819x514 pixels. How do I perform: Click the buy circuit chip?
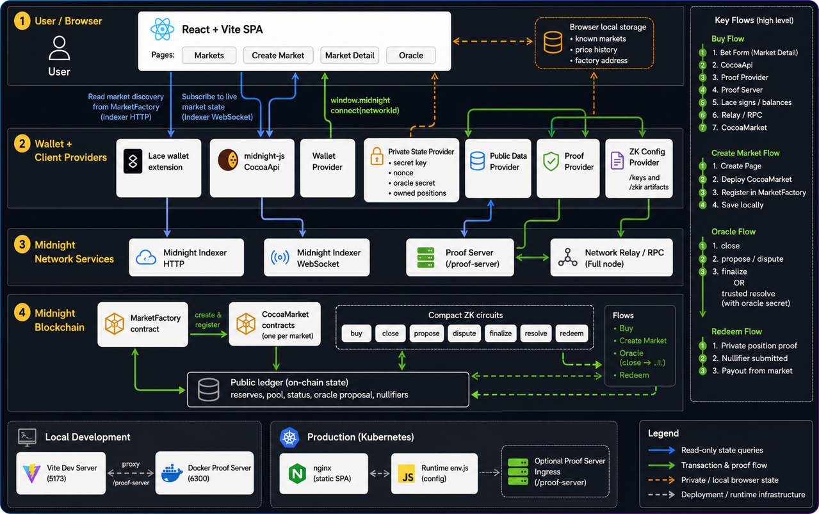pos(357,333)
